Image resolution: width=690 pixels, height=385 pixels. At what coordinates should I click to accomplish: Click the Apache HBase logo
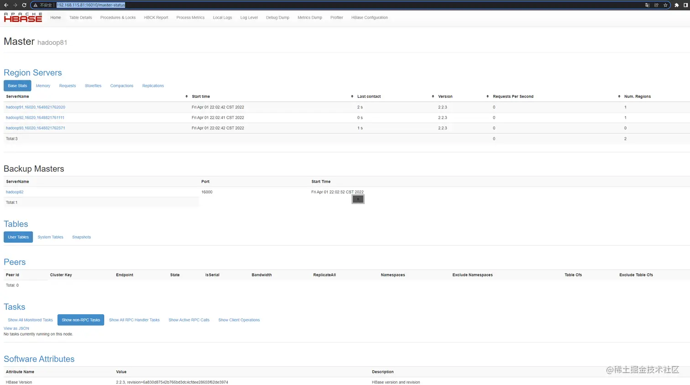pos(23,17)
